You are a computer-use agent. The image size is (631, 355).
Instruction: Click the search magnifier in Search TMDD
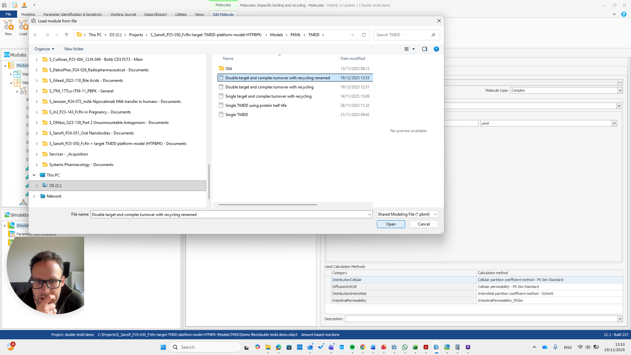coord(433,35)
